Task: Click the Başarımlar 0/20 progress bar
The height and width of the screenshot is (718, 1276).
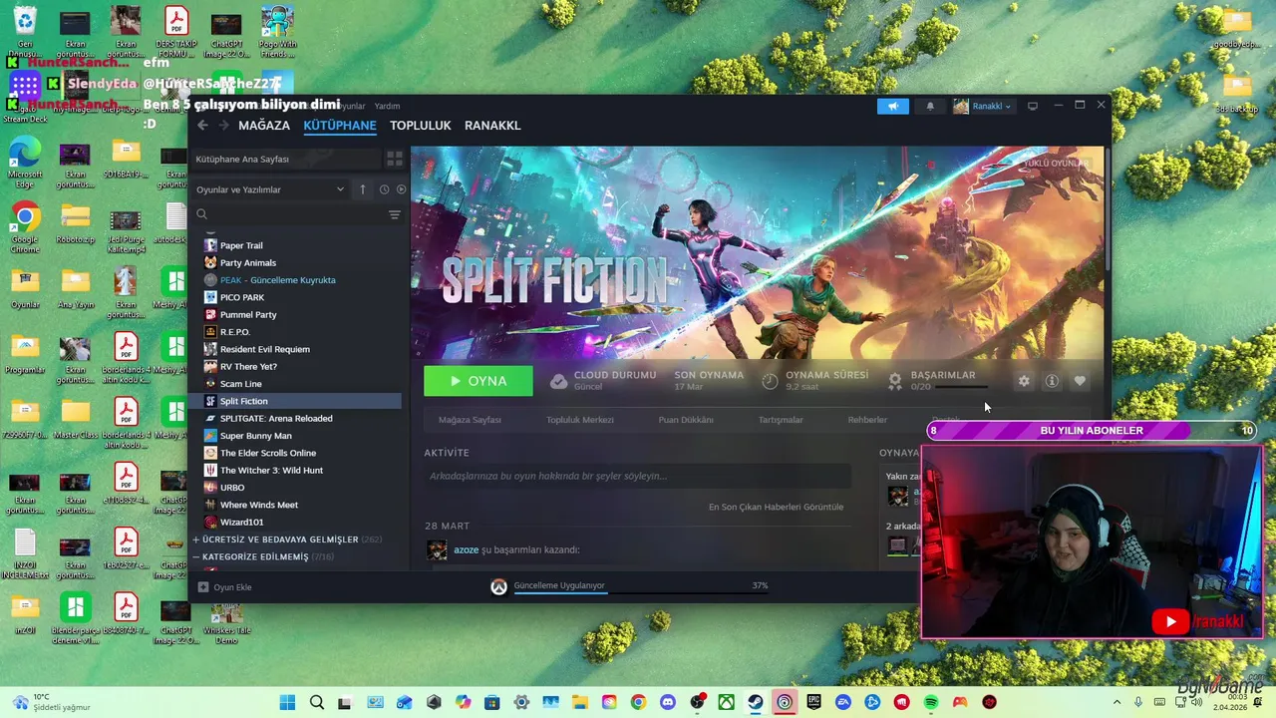Action: pos(962,387)
